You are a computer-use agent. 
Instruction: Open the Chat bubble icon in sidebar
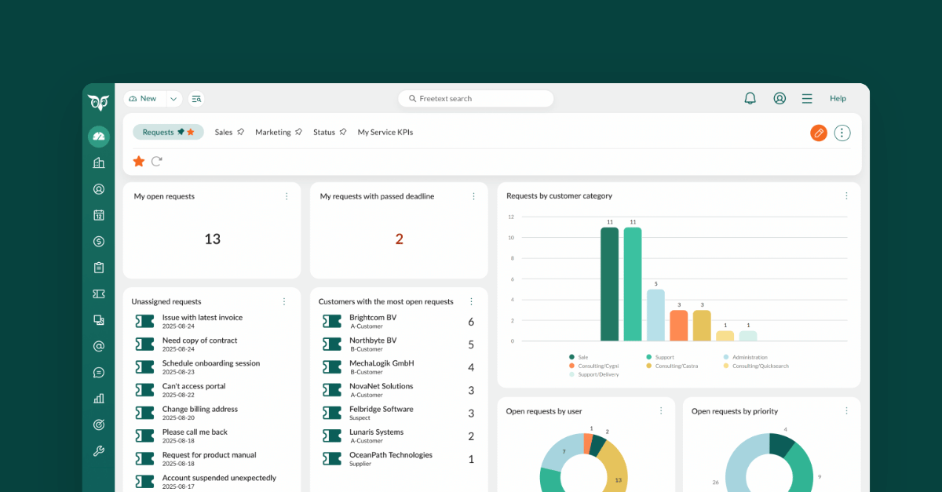98,373
